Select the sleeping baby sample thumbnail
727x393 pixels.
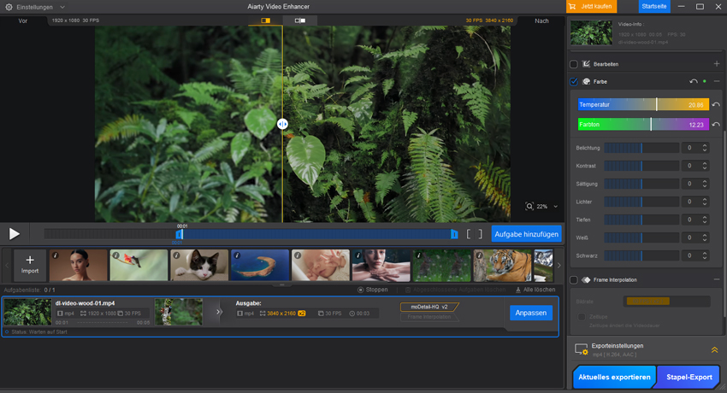(321, 265)
